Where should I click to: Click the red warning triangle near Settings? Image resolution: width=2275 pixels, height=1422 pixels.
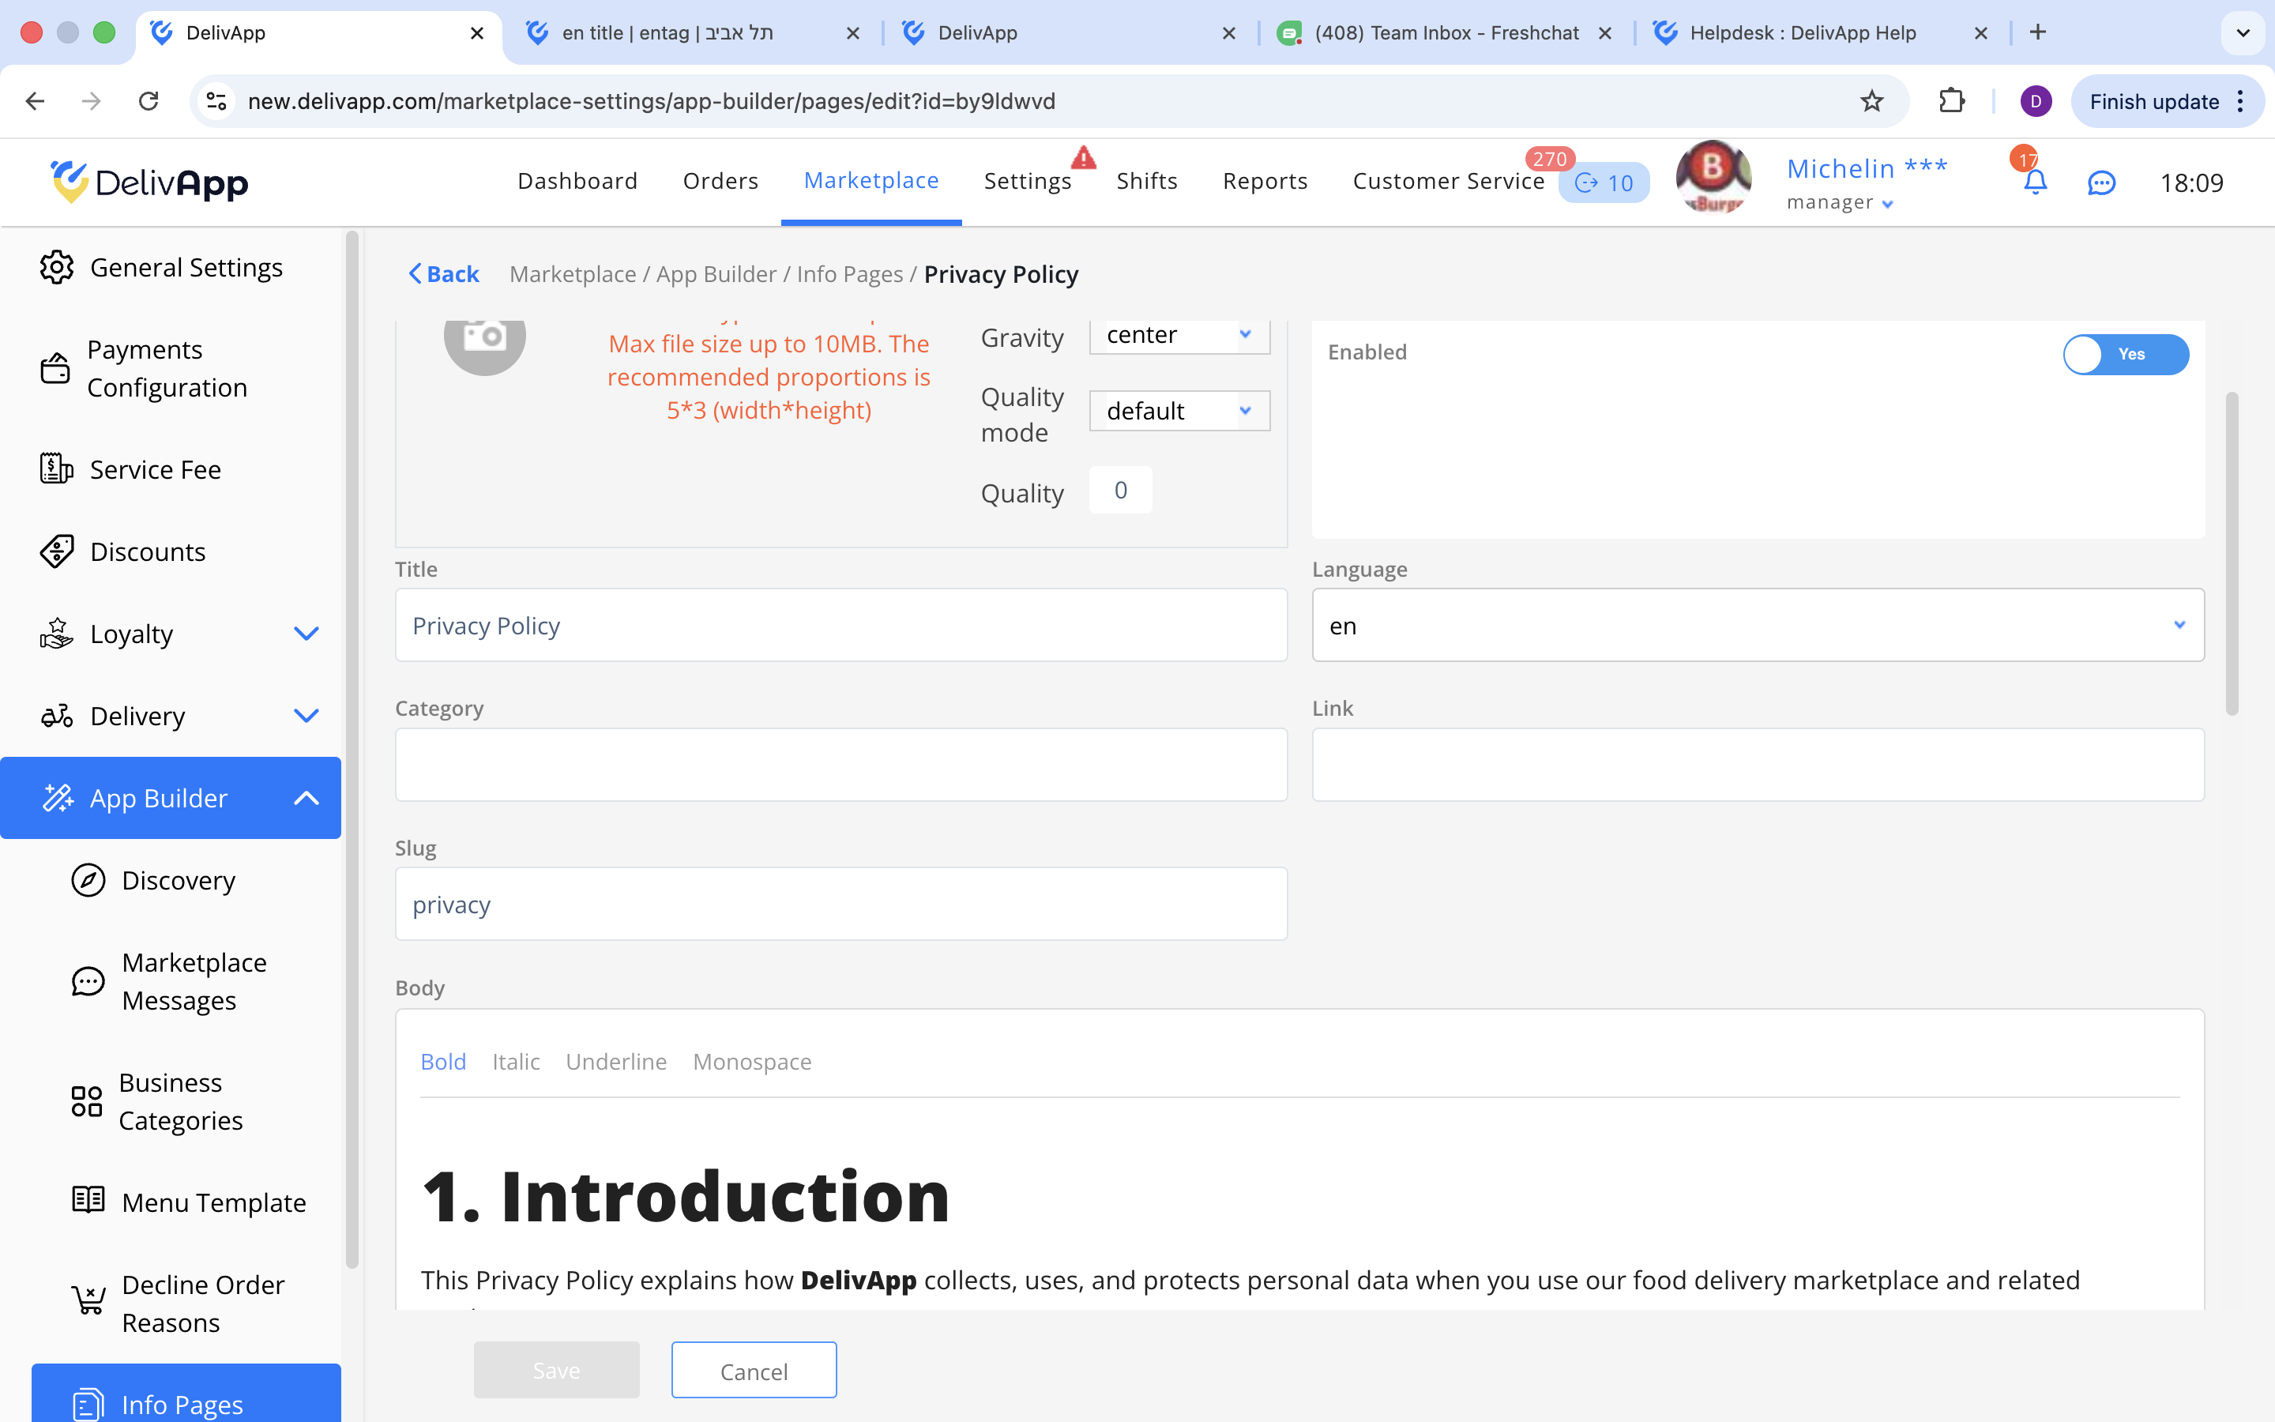[x=1084, y=157]
